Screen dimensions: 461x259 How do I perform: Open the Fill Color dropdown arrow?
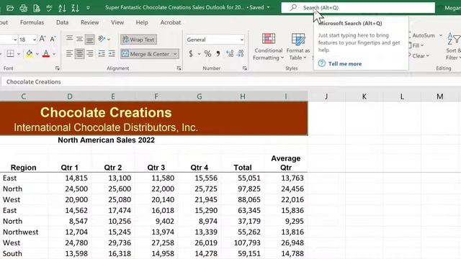click(37, 54)
